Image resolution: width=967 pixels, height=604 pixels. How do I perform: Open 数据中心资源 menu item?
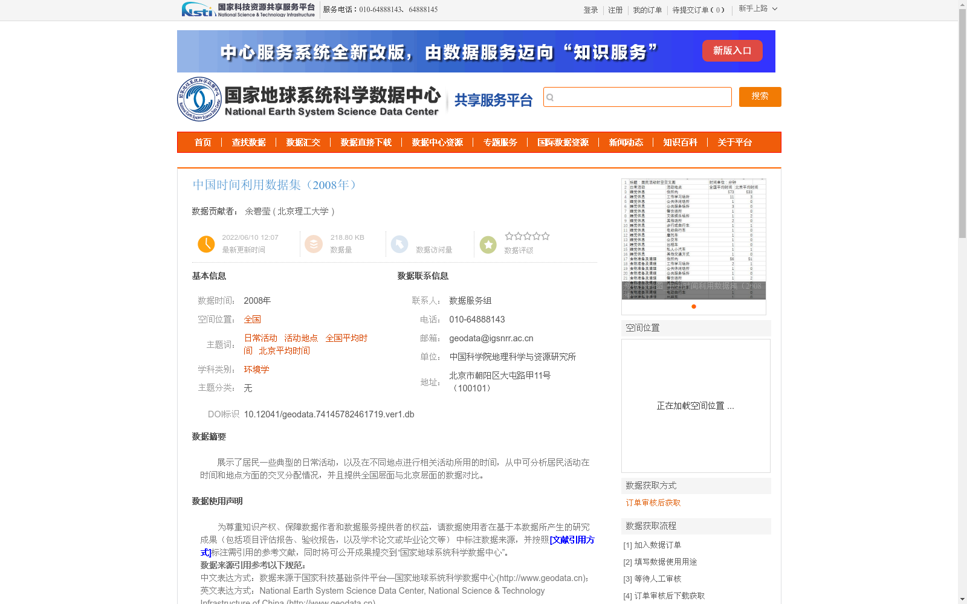click(x=438, y=143)
